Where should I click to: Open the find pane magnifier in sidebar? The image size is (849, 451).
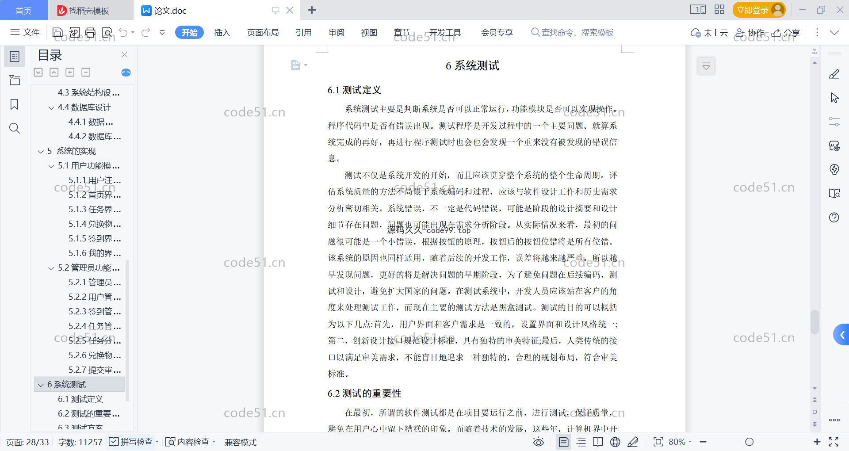pos(15,128)
